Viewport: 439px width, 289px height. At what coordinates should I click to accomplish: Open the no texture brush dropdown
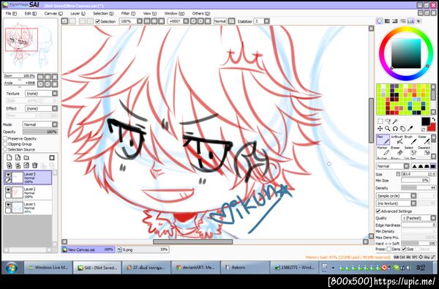pyautogui.click(x=396, y=203)
